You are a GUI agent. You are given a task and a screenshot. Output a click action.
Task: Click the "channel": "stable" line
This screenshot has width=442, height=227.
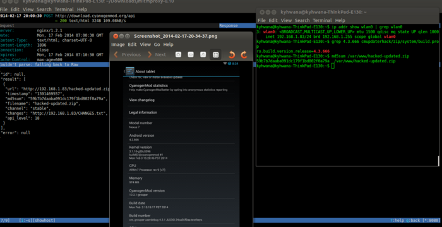(28, 108)
